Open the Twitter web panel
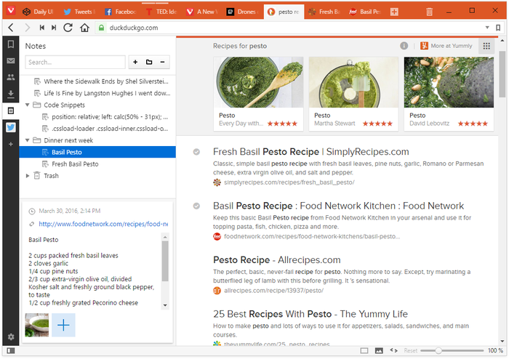This screenshot has height=359, width=509. click(11, 127)
